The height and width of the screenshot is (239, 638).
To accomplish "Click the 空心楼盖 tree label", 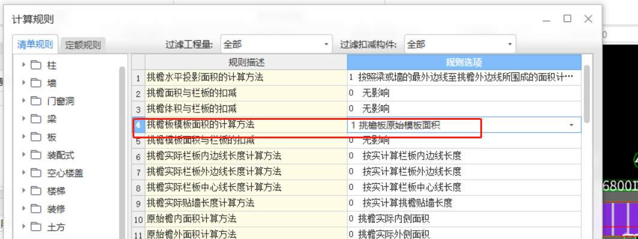I will click(x=65, y=173).
